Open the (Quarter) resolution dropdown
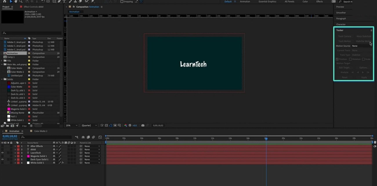This screenshot has height=186, width=377. pyautogui.click(x=89, y=125)
